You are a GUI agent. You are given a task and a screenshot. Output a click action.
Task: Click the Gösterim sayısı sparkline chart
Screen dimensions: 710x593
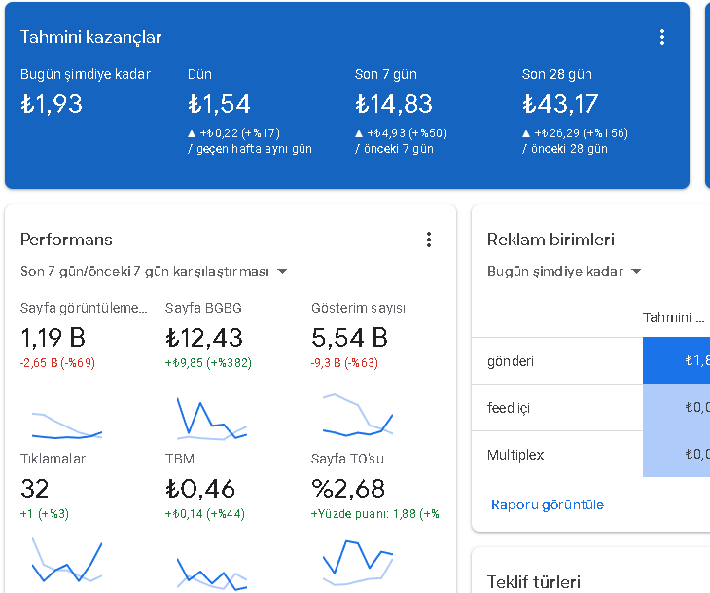click(x=358, y=415)
